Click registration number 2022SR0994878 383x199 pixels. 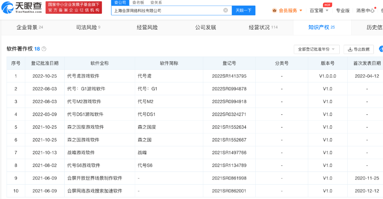229,89
